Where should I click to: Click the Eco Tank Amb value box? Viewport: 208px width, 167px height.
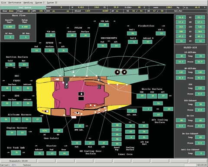coord(16,153)
